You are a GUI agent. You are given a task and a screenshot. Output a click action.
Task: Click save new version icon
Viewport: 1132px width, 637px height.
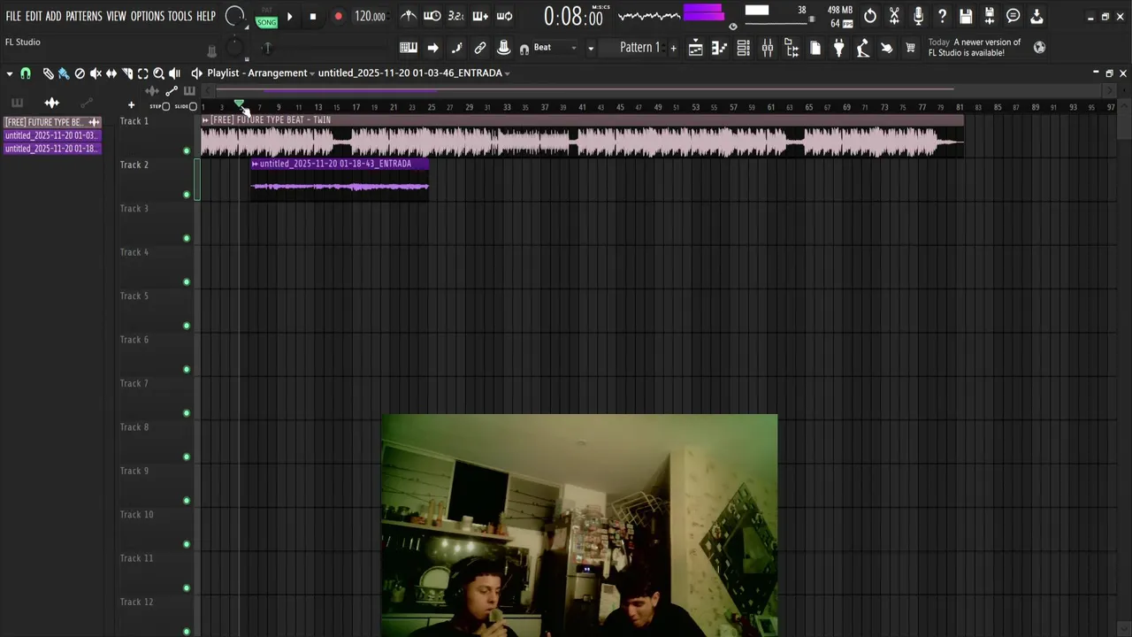click(990, 16)
